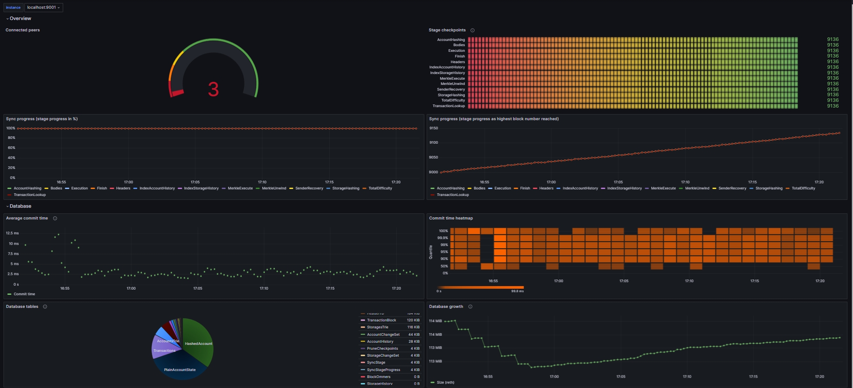Click the PlainAccountState pie chart slice
The image size is (853, 388).
click(179, 370)
